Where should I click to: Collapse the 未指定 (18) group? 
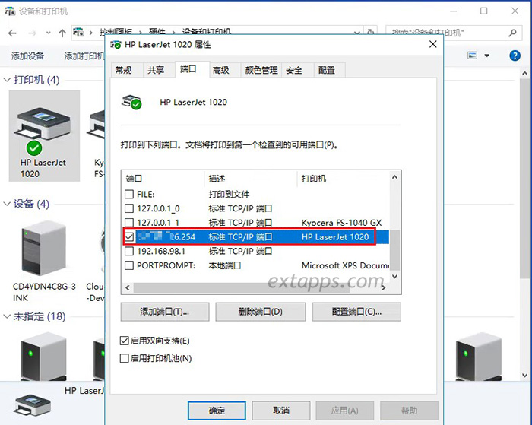[x=7, y=316]
